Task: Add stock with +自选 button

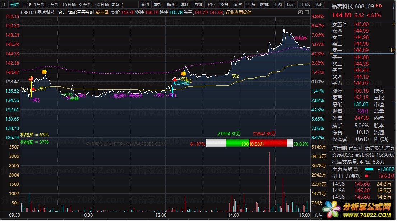Action: tap(305, 5)
